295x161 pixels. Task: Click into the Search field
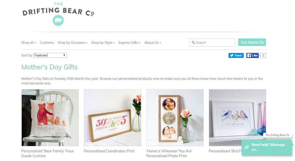tap(212, 43)
